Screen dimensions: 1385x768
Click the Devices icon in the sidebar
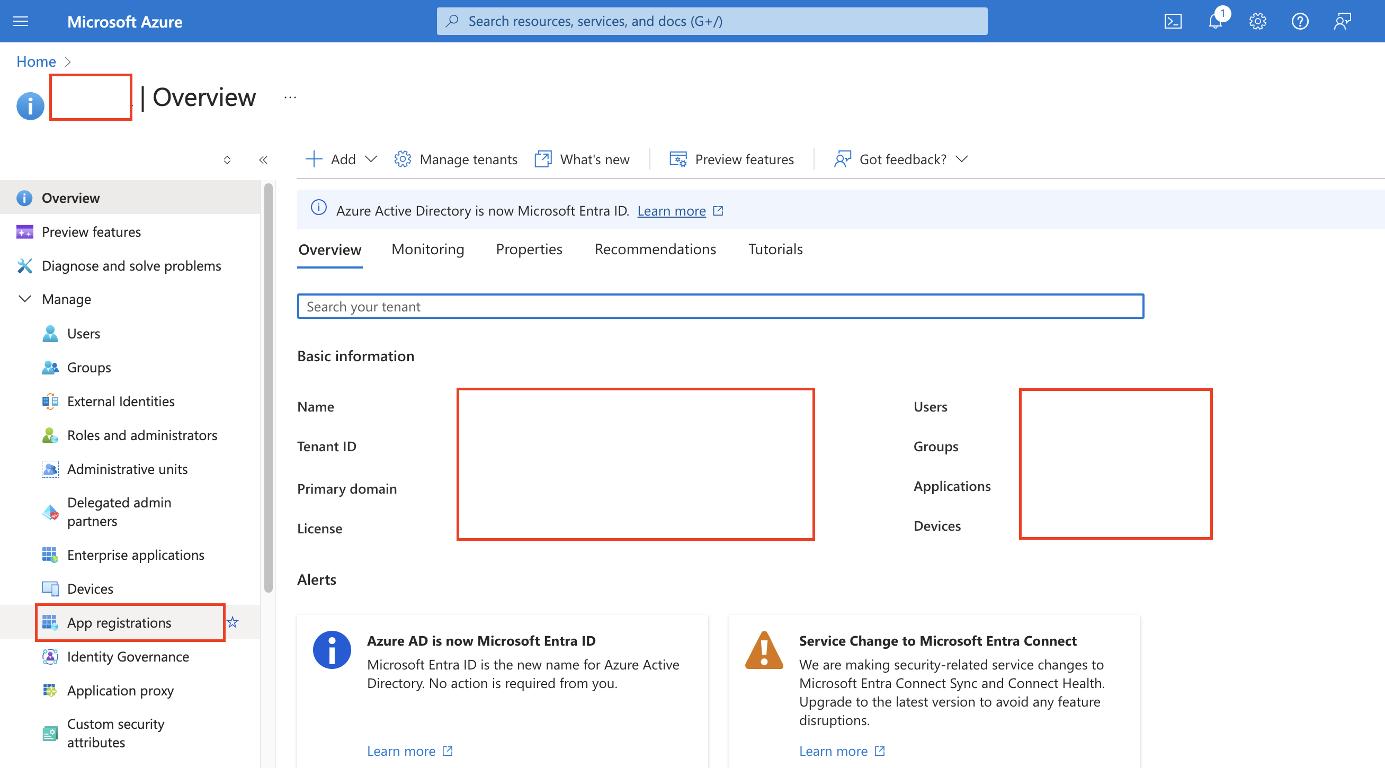click(50, 589)
